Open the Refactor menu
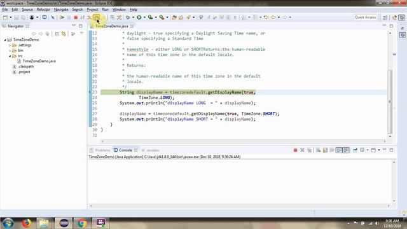The image size is (407, 229). point(43,10)
